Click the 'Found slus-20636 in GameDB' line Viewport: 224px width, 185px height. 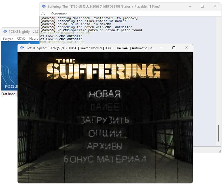[x=76, y=24]
